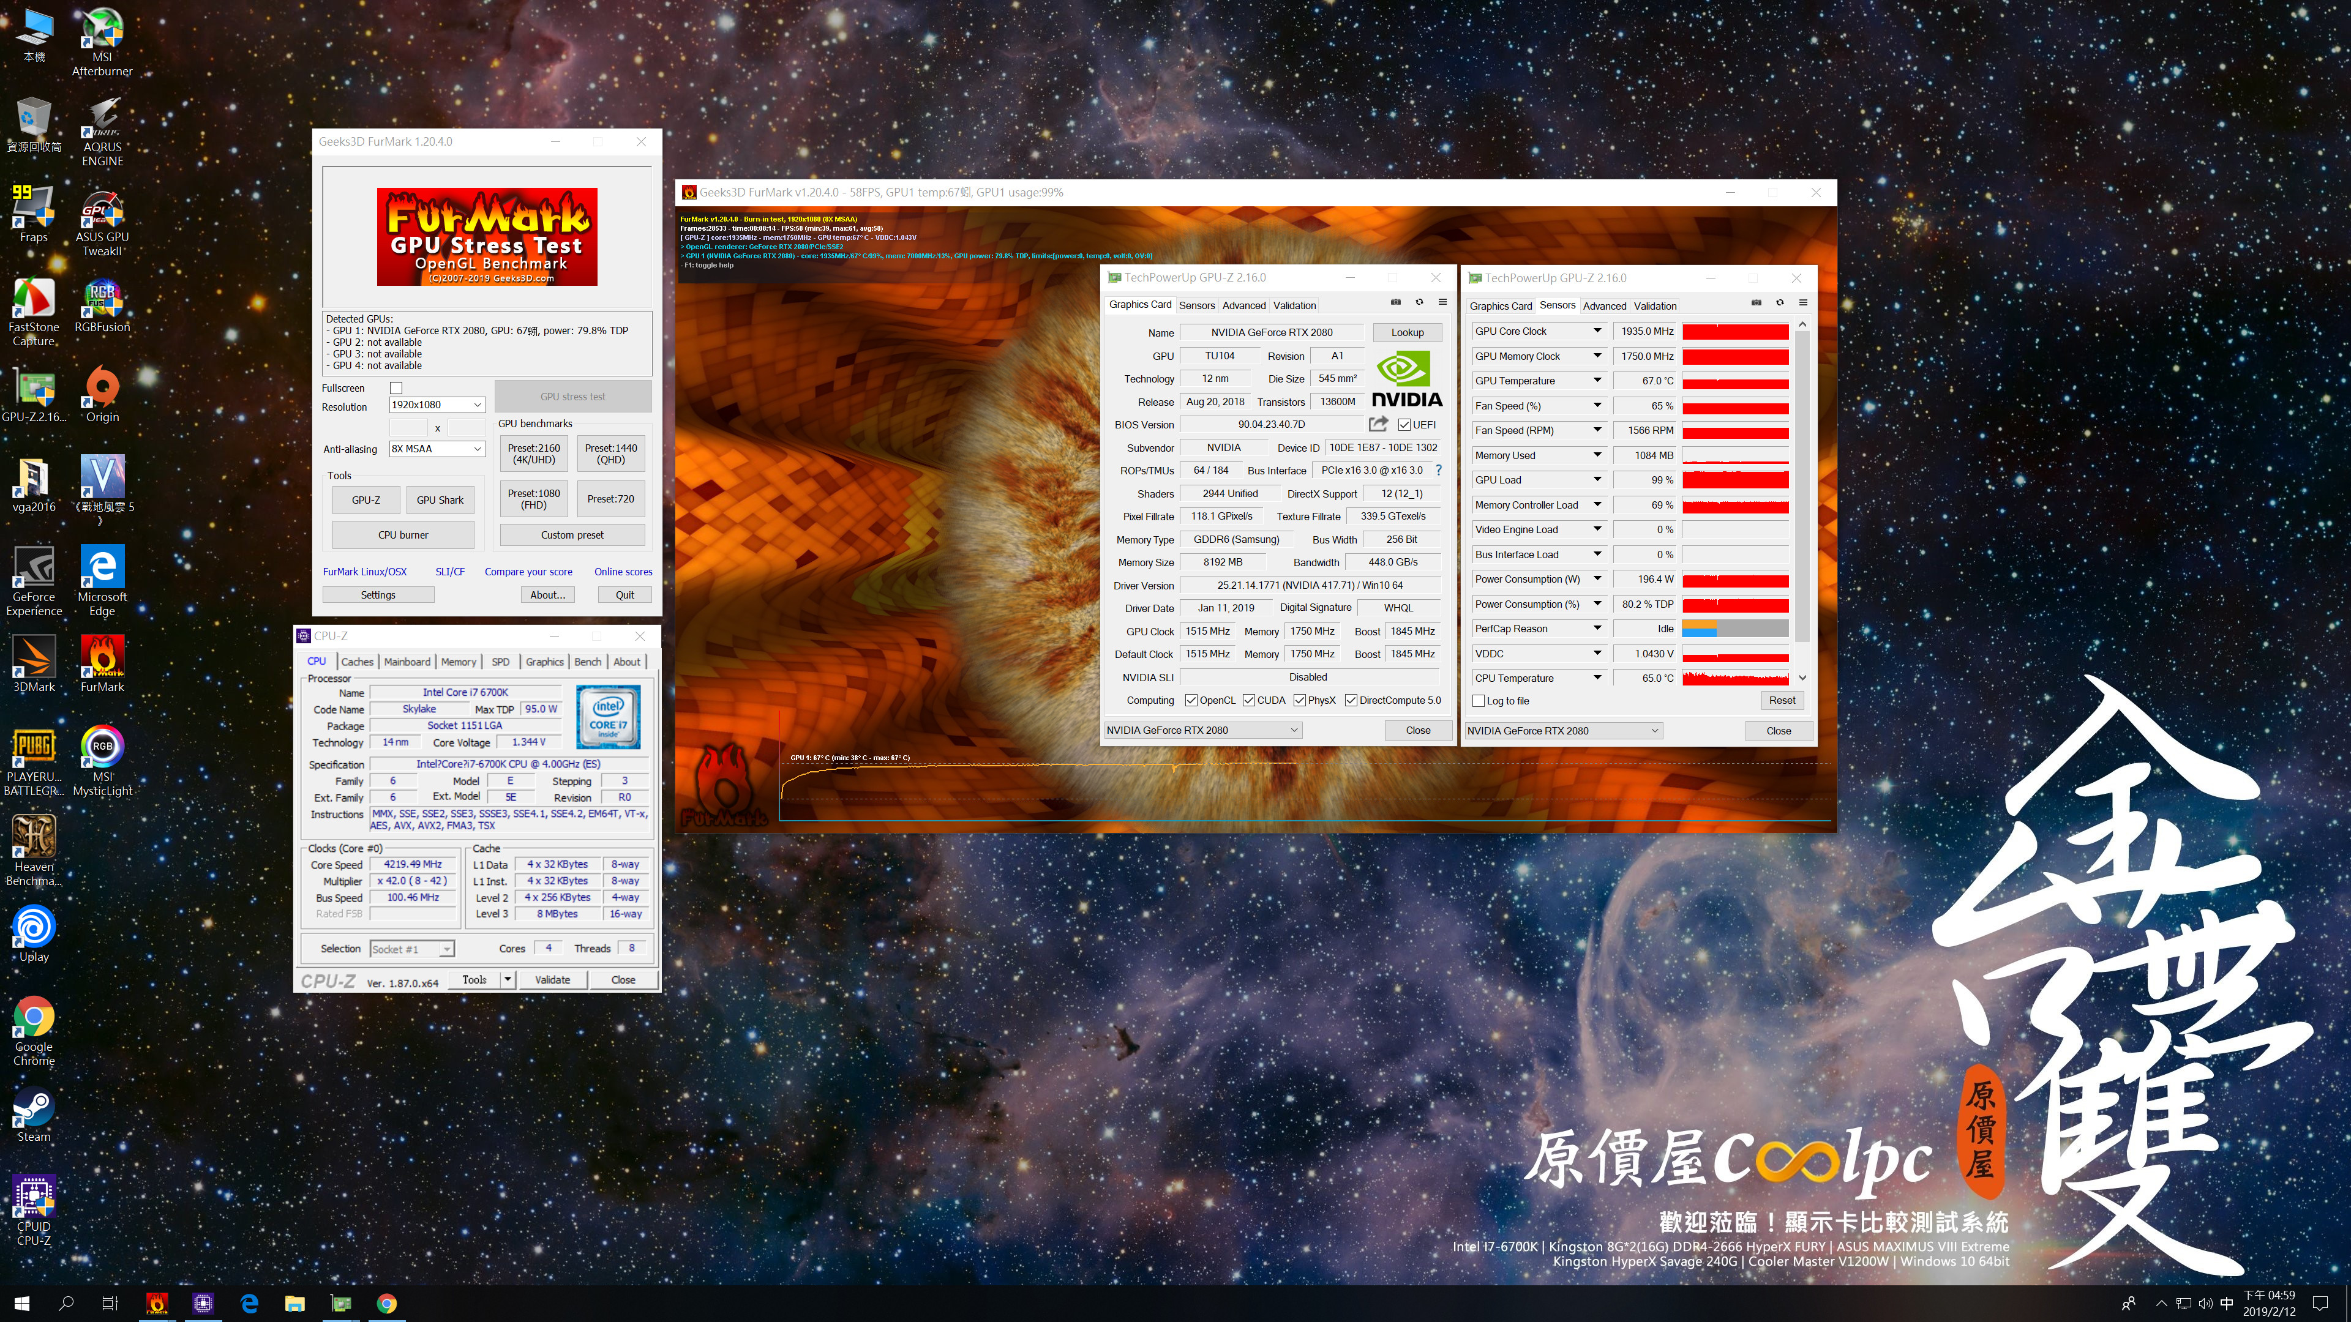Viewport: 2351px width, 1322px height.
Task: Click the Validate button in CPU-Z
Action: pyautogui.click(x=552, y=980)
